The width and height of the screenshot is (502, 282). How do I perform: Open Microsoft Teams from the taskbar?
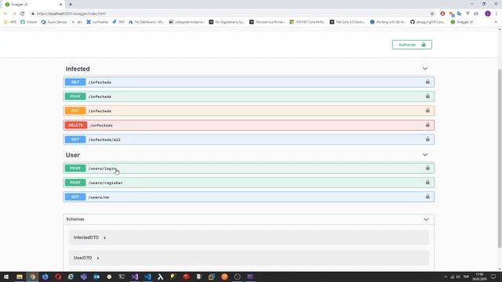click(84, 277)
